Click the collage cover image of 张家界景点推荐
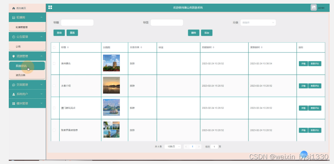The height and width of the screenshot is (164, 334). [111, 130]
